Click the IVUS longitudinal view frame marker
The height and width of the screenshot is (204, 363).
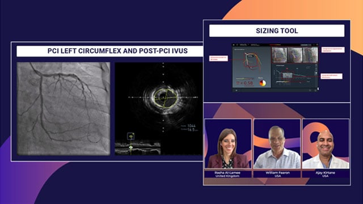tap(131, 147)
